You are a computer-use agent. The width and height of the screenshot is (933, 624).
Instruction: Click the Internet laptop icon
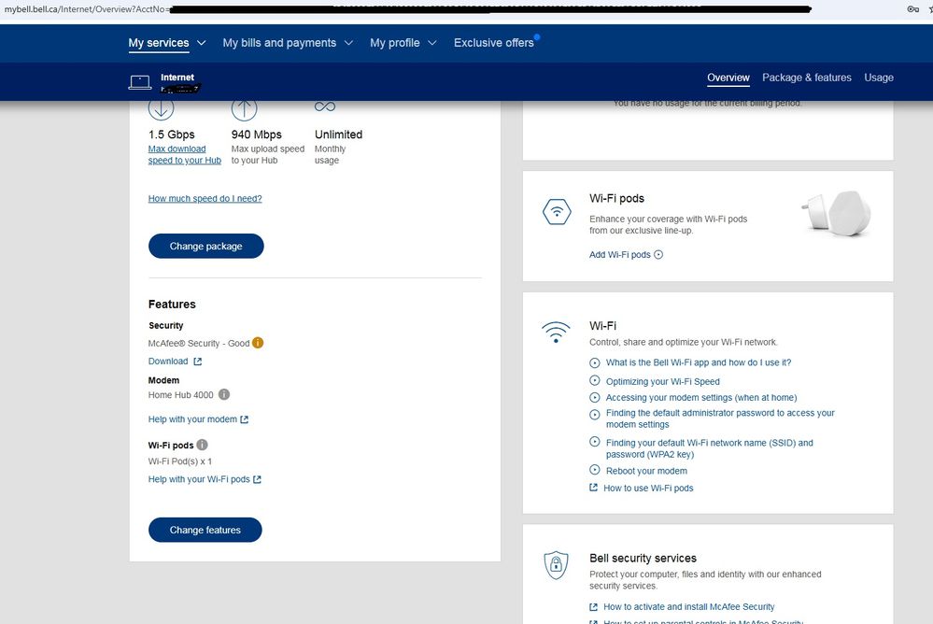(140, 82)
